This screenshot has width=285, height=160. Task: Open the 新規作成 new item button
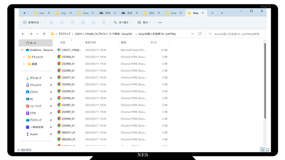pyautogui.click(x=33, y=22)
